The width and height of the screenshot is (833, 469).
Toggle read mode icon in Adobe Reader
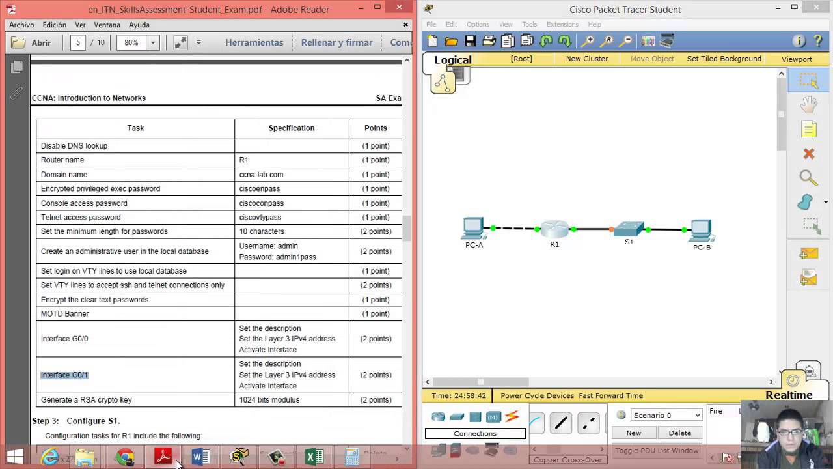point(180,42)
